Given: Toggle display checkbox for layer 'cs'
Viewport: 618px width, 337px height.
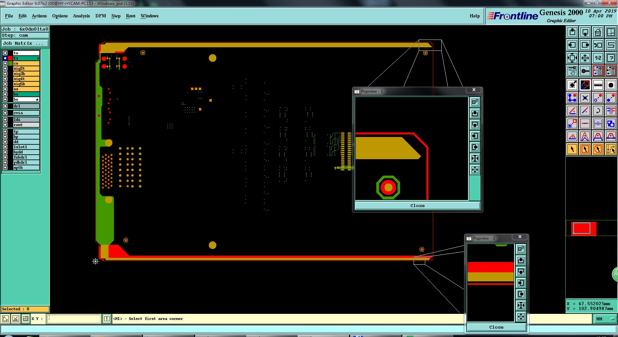Looking at the screenshot, I should click(x=5, y=63).
